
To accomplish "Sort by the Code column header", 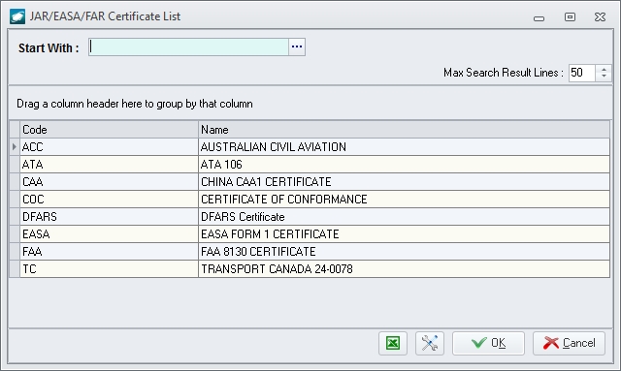I will 109,130.
